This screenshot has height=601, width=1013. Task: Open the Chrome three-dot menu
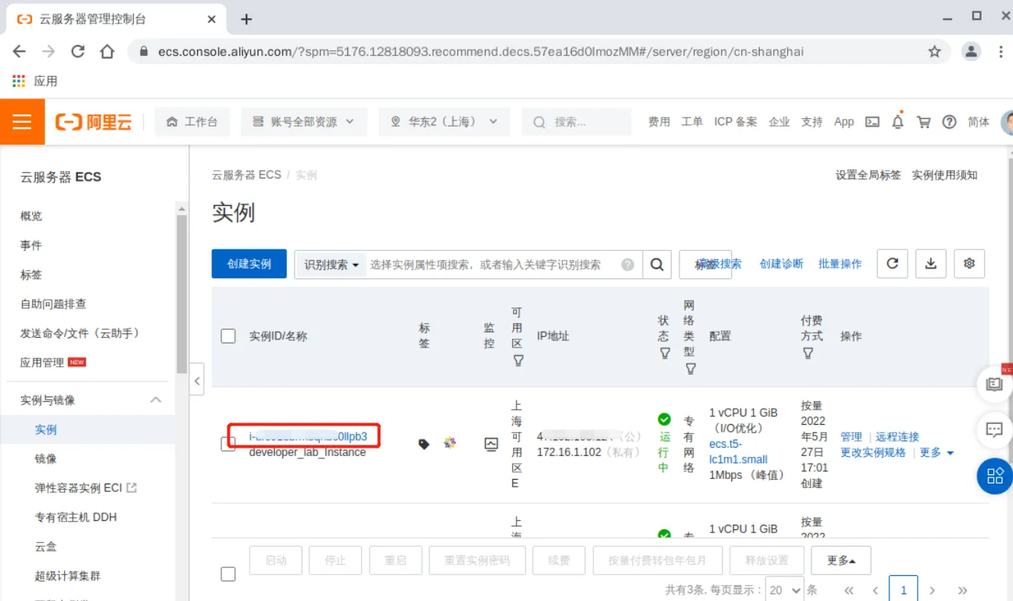click(x=1001, y=52)
